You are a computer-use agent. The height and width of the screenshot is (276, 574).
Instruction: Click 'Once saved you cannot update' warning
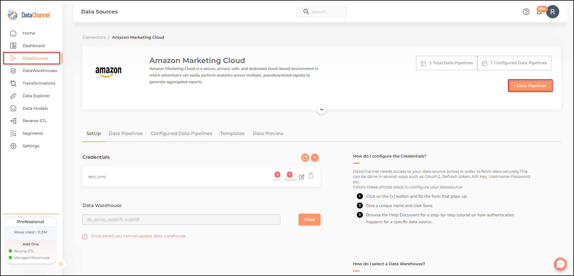point(138,236)
